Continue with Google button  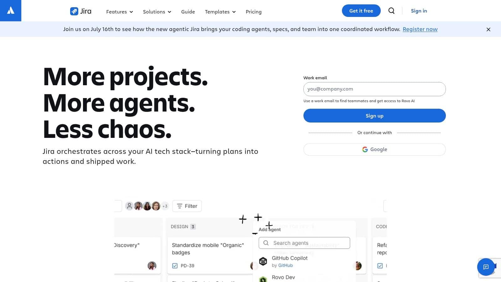pos(374,149)
